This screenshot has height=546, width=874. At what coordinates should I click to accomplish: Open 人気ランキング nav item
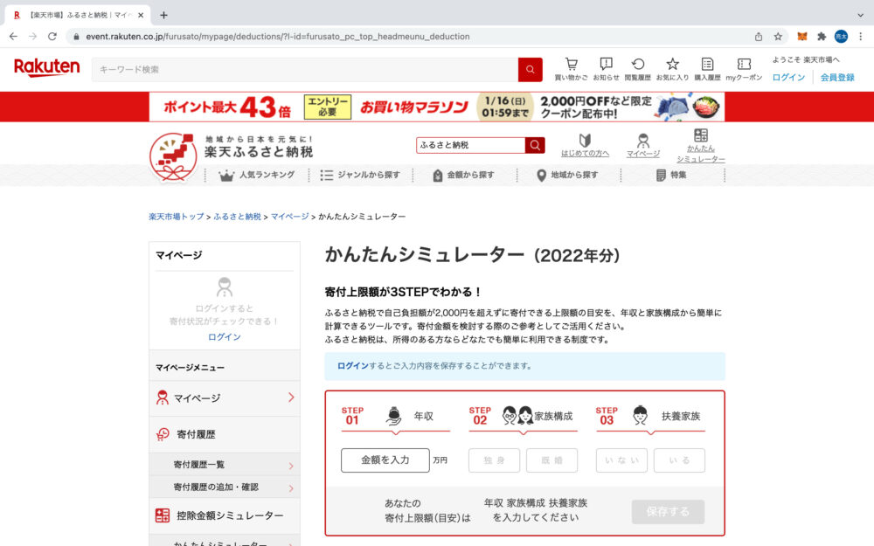(x=257, y=175)
